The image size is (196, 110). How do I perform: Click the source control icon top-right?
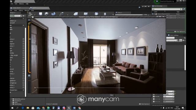tap(157, 1)
